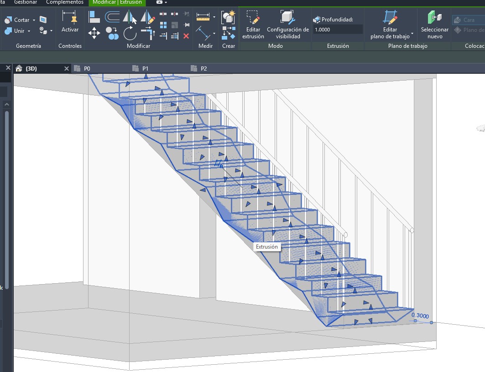Click the Profundidad value input field
485x372 pixels.
338,30
